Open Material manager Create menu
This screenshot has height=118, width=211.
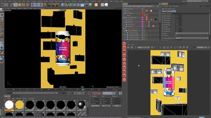pyautogui.click(x=9, y=99)
